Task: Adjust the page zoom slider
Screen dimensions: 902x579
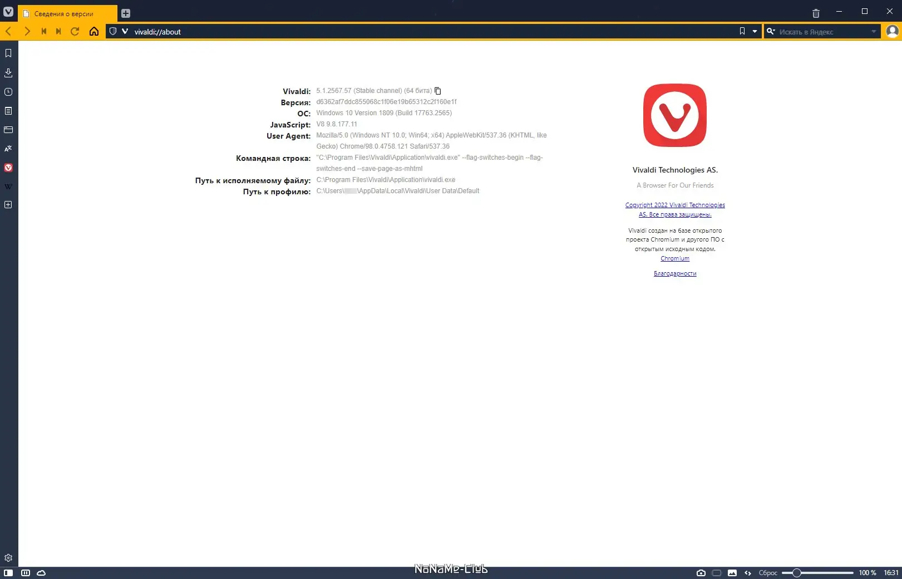Action: click(817, 573)
